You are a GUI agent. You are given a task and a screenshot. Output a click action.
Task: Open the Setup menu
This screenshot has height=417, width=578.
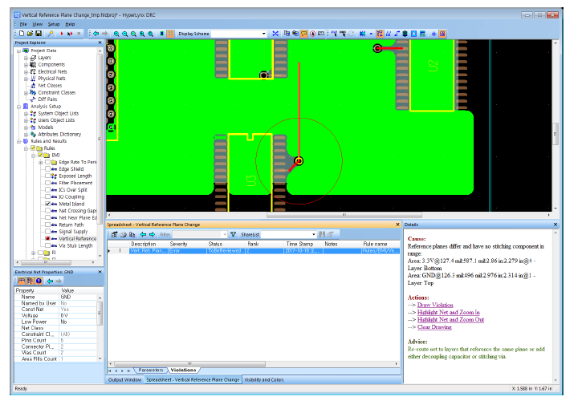(54, 24)
